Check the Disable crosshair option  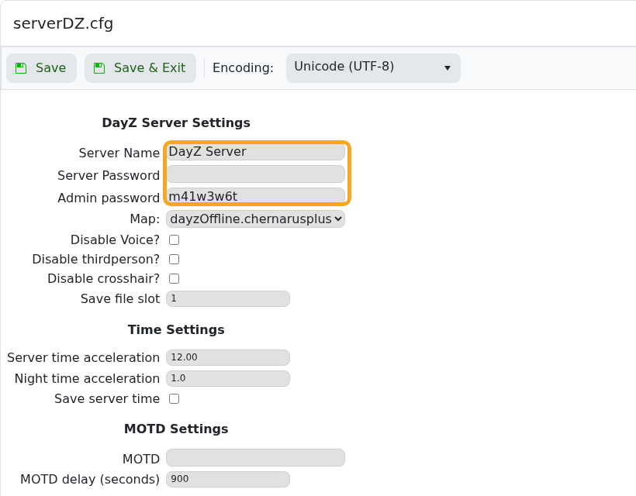[174, 279]
